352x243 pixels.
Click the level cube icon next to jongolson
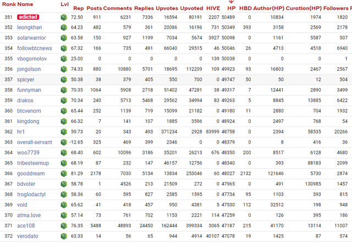64,69
